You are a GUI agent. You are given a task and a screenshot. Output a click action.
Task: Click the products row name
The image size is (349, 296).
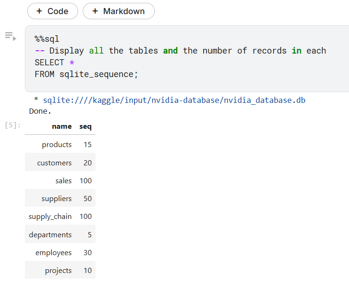[57, 145]
